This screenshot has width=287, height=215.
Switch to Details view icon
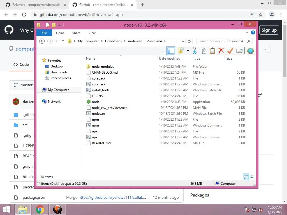(246, 177)
